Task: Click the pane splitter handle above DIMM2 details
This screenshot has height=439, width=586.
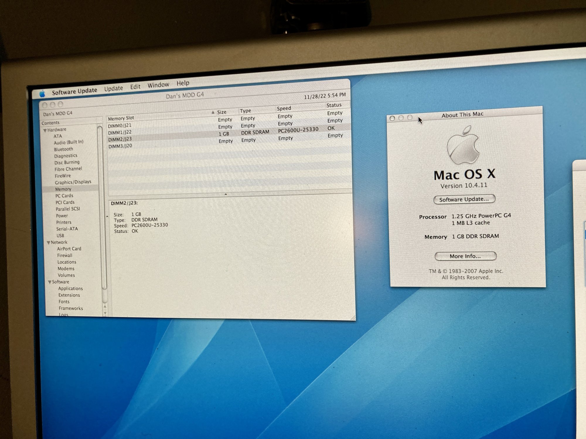Action: coord(226,194)
